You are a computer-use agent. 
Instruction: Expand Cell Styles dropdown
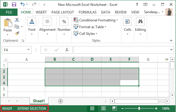[x=96, y=34]
